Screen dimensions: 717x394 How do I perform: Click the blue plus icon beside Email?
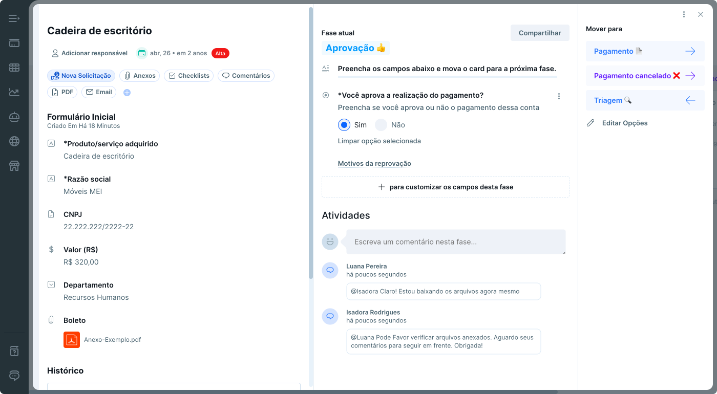click(x=127, y=93)
